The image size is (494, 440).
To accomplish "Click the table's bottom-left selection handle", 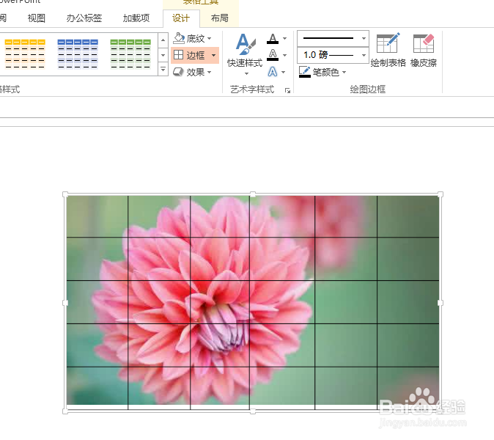I will [65, 411].
